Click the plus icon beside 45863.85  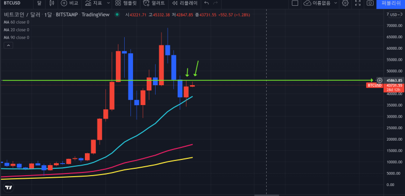pos(379,80)
